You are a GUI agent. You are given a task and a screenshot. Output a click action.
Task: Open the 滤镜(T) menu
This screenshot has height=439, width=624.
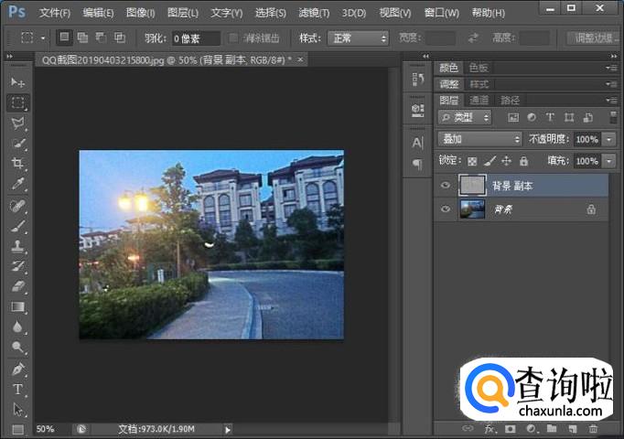315,13
